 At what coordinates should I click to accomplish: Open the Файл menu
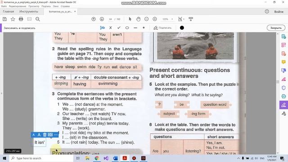pyautogui.click(x=4, y=6)
